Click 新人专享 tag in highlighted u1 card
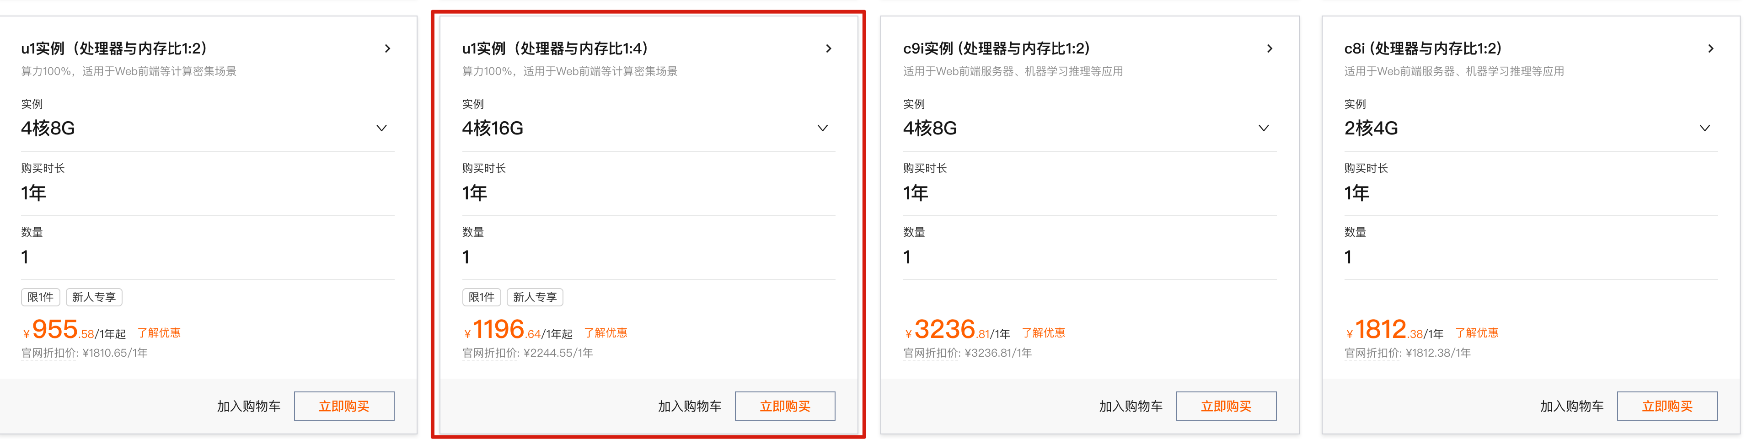Viewport: 1747px width, 439px height. click(535, 297)
